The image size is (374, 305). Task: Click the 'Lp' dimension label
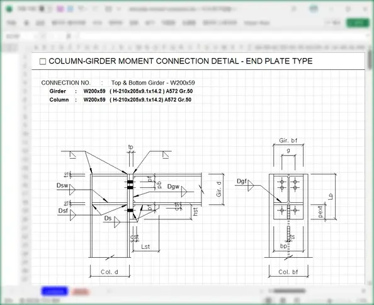(331, 197)
